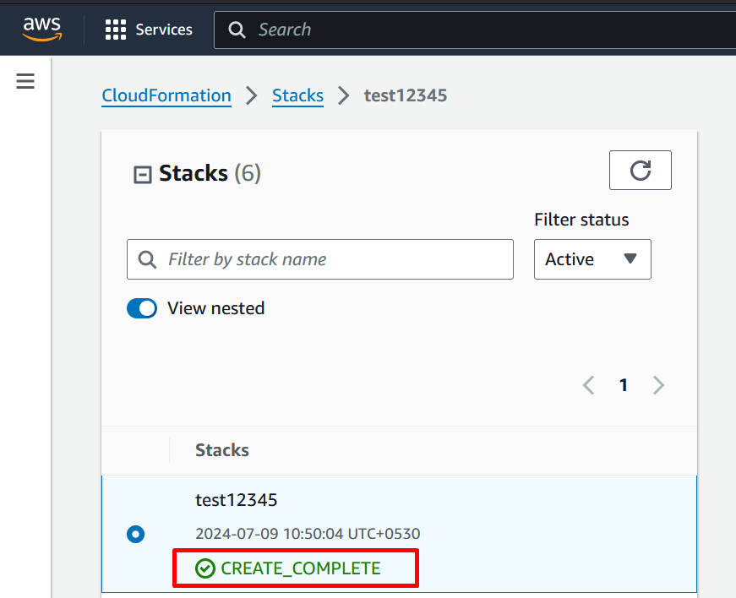Open the hamburger side navigation menu

[x=25, y=81]
